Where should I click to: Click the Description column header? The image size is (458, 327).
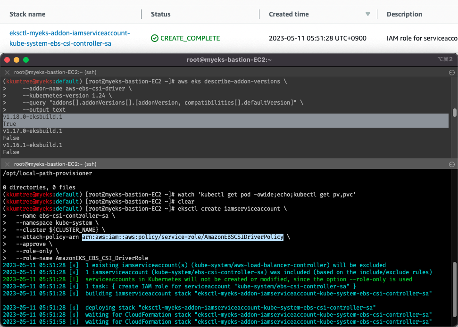[404, 14]
